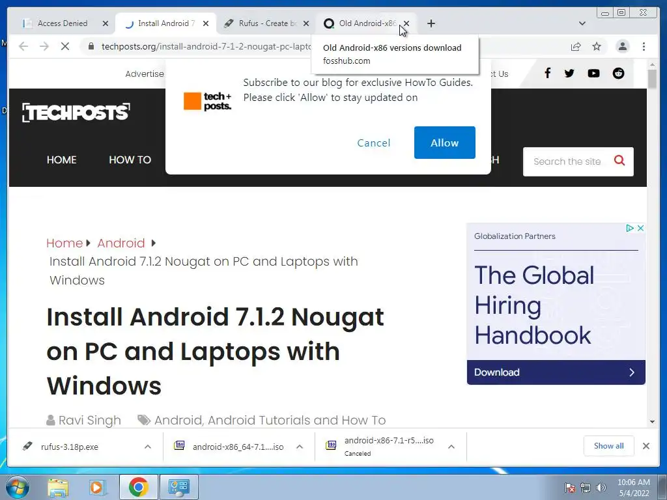Open the HOME menu item
Screen dimensions: 667x500
(62, 160)
